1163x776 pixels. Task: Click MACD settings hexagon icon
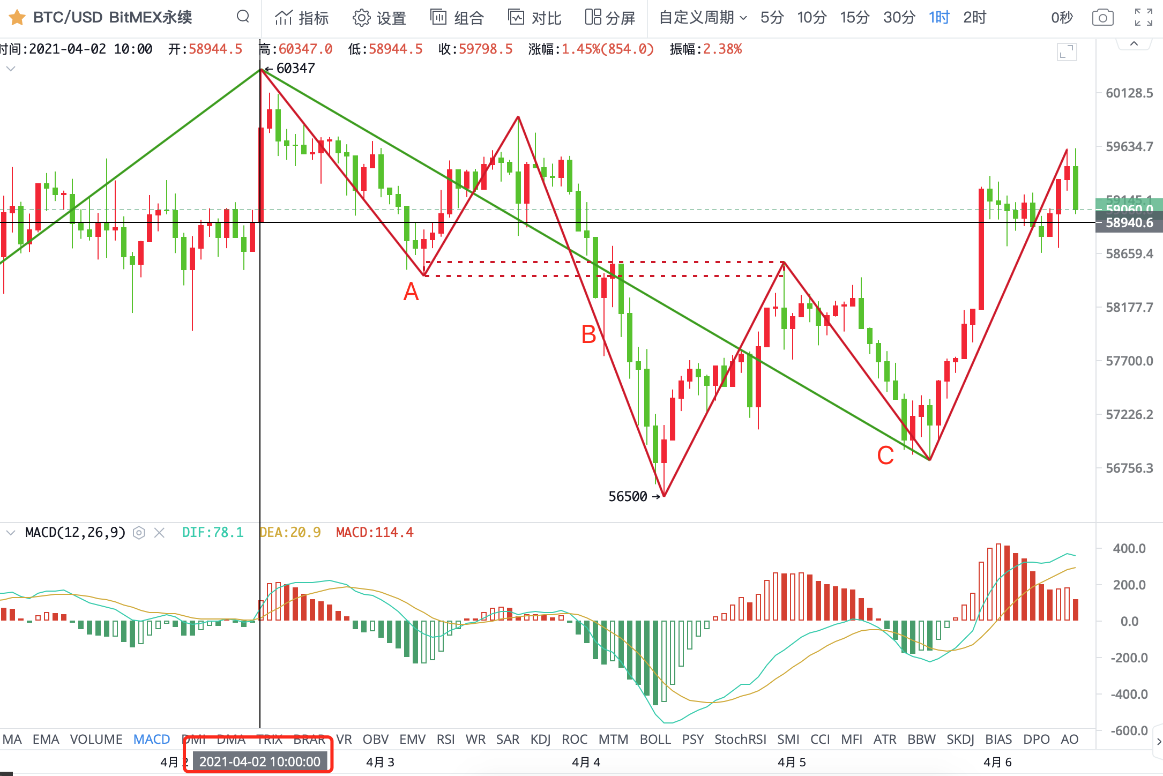139,533
